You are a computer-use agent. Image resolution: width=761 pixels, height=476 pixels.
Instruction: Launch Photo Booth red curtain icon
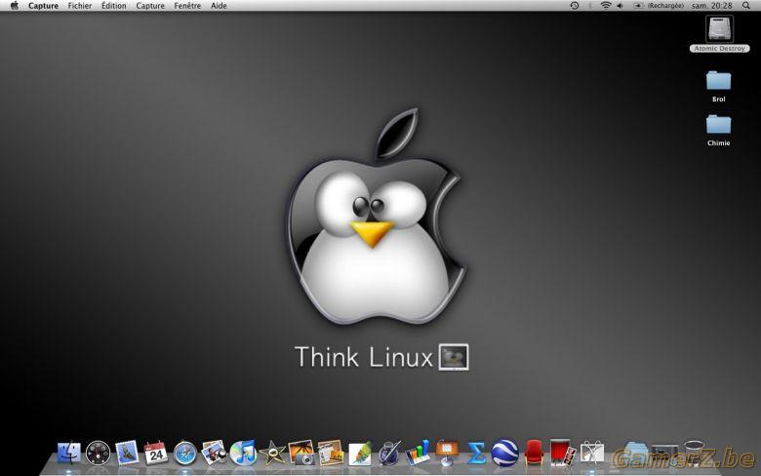563,453
